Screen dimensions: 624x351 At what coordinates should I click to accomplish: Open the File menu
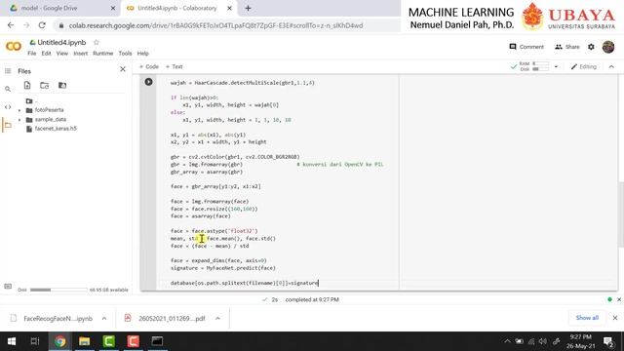(32, 54)
